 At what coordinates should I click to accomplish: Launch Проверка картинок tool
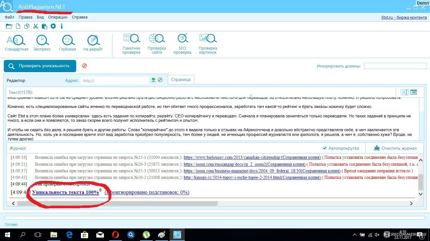click(x=208, y=44)
